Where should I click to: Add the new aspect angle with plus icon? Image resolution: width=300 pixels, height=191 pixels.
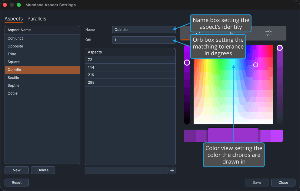coord(172,170)
